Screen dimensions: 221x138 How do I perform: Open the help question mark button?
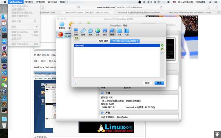click(75, 83)
